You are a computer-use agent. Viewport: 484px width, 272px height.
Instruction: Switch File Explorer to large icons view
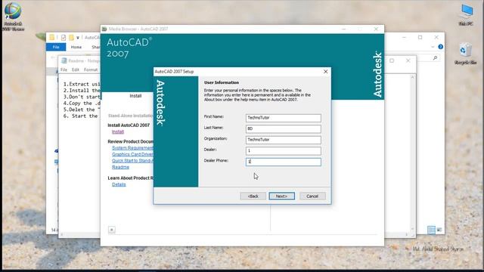pyautogui.click(x=439, y=230)
